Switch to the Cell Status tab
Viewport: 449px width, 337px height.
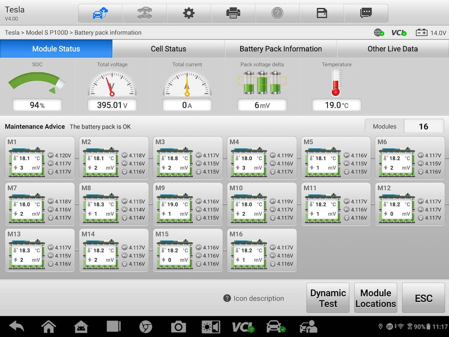(x=168, y=49)
